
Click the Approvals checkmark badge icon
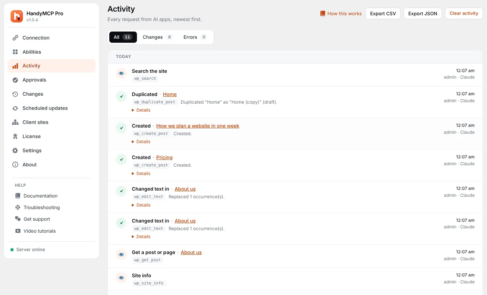[15, 80]
